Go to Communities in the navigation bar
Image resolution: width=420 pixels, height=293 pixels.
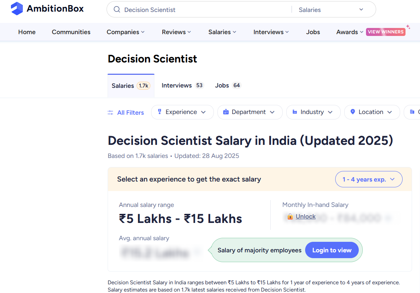[71, 32]
